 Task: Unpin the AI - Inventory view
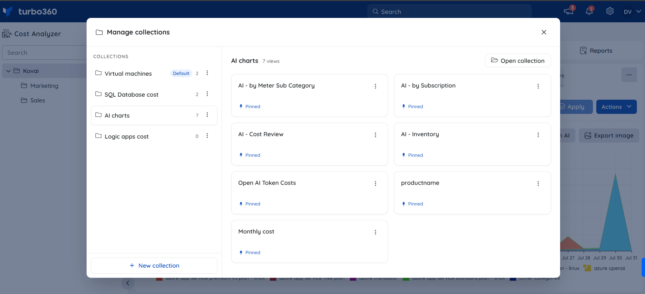[412, 155]
